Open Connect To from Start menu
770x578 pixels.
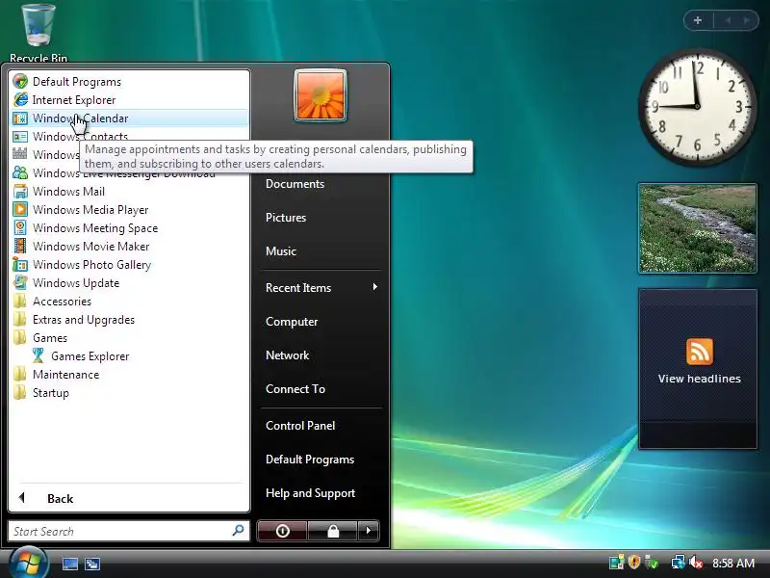pos(295,389)
